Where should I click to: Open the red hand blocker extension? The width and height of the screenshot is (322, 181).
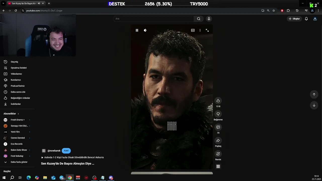282,11
